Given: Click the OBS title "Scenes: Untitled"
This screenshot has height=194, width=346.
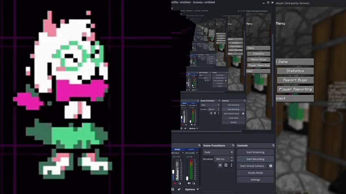Looking at the screenshot, I should 204,2.
